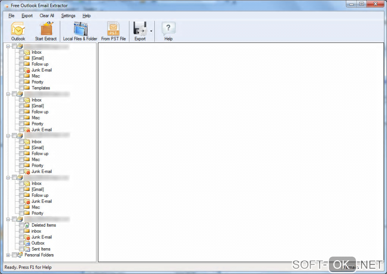Open the File menu
The height and width of the screenshot is (274, 387).
[x=11, y=16]
